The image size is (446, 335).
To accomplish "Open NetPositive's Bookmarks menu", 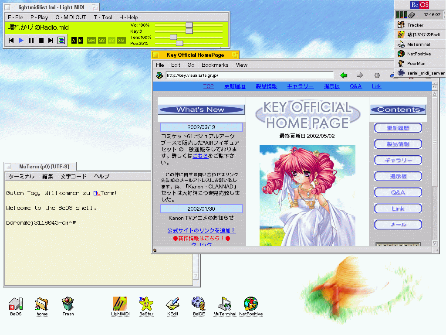I will (215, 65).
